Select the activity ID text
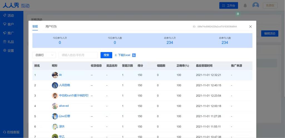 (215, 26)
